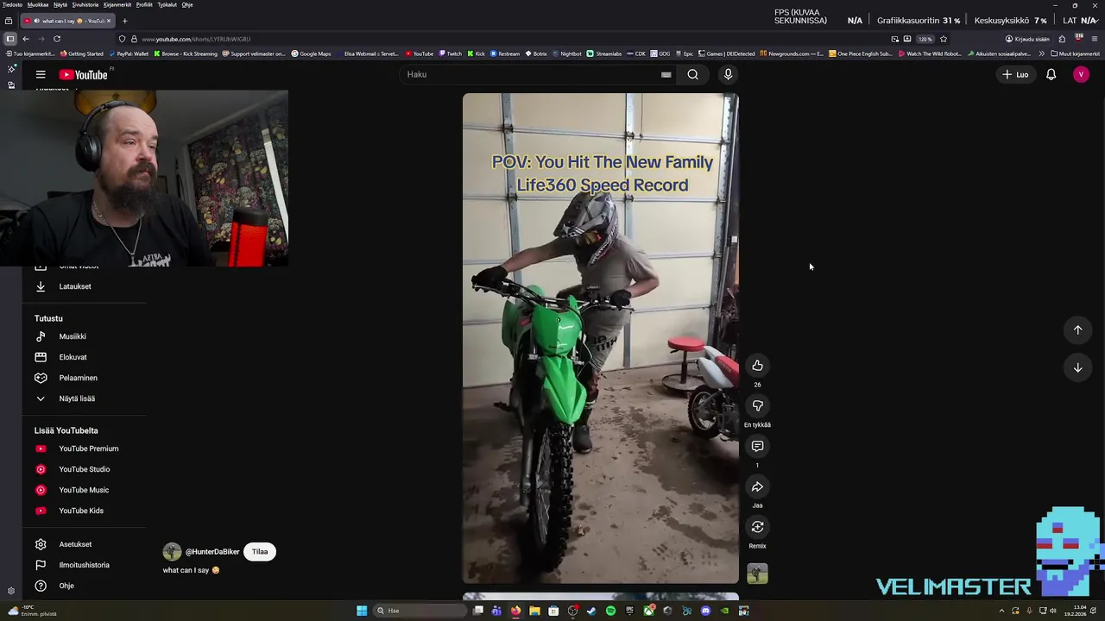The width and height of the screenshot is (1105, 621).
Task: Open the on-screen keyboard in search box
Action: [666, 74]
